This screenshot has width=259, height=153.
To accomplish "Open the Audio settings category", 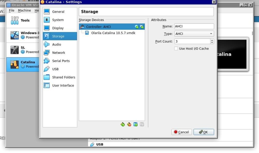I will (x=60, y=44).
